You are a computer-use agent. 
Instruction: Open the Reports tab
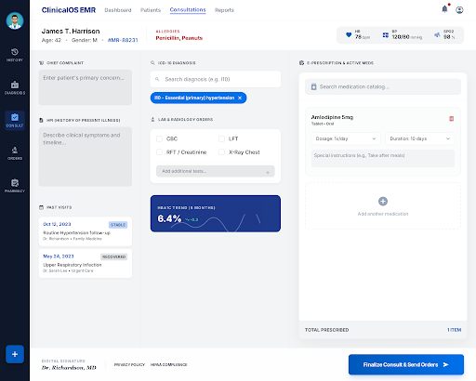pyautogui.click(x=224, y=10)
